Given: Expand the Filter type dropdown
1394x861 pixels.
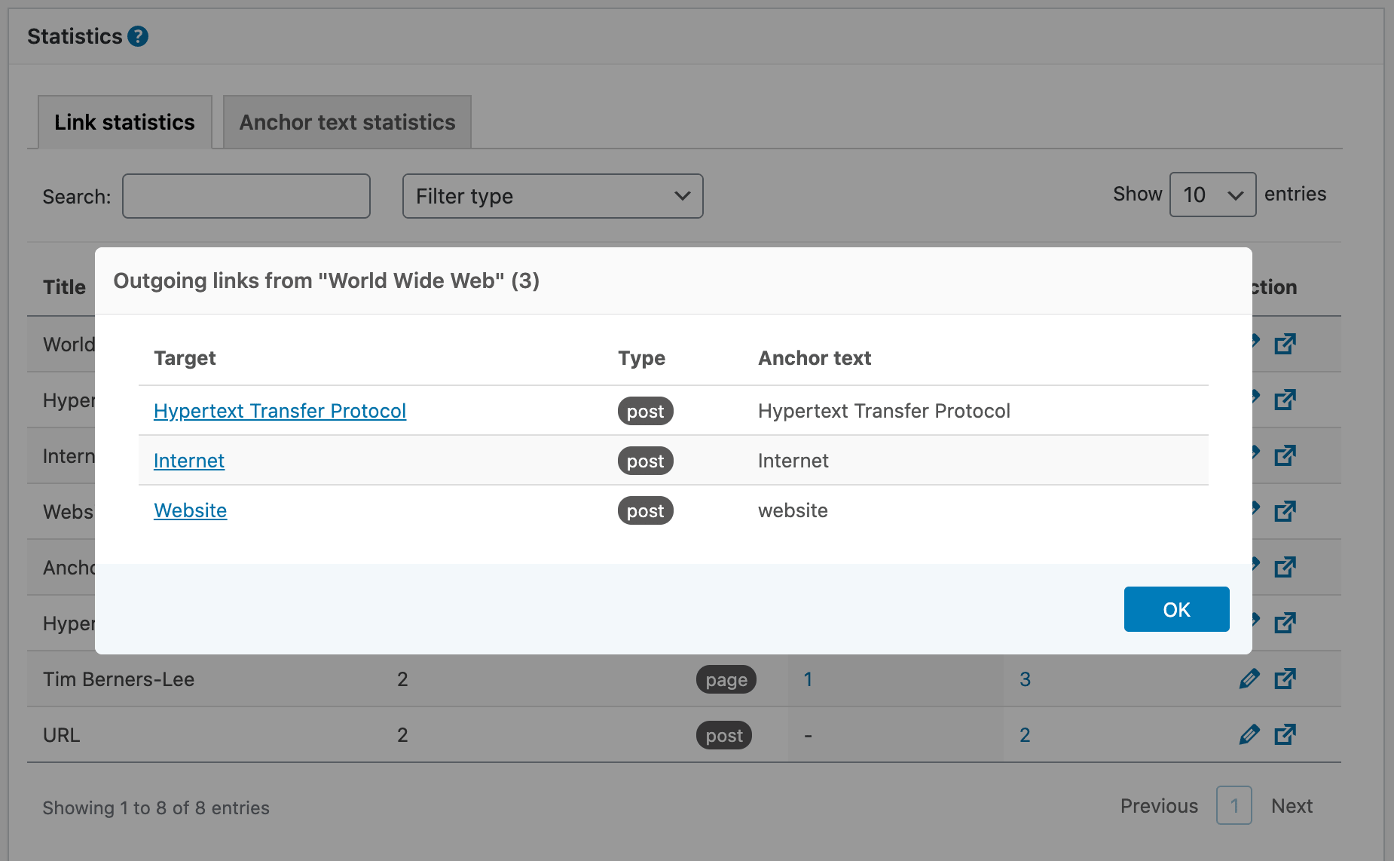Looking at the screenshot, I should [x=552, y=196].
